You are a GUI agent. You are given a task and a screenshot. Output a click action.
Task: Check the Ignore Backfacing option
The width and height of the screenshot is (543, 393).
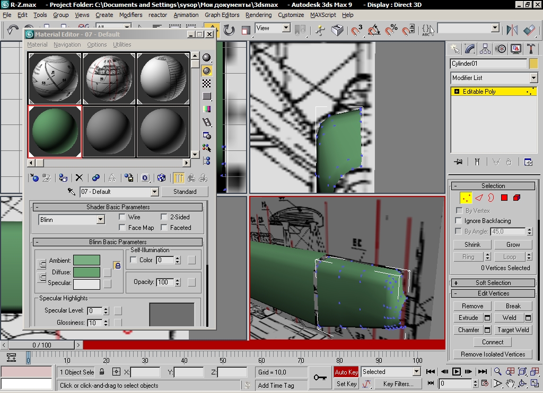click(459, 221)
